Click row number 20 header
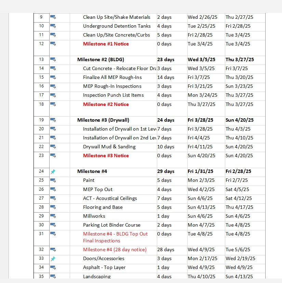Image resolution: width=282 pixels, height=283 pixels. click(x=41, y=129)
